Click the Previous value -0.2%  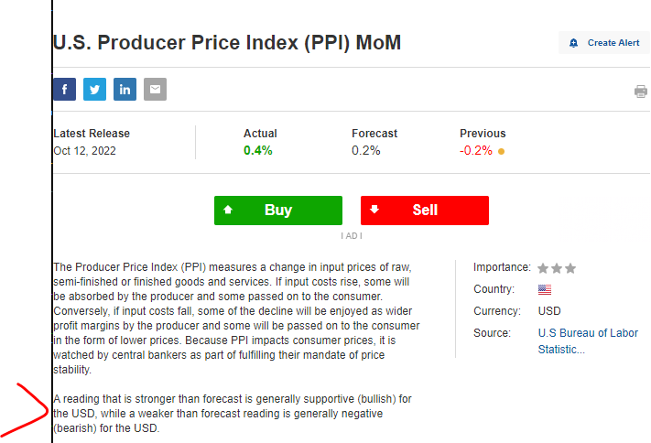coord(476,150)
